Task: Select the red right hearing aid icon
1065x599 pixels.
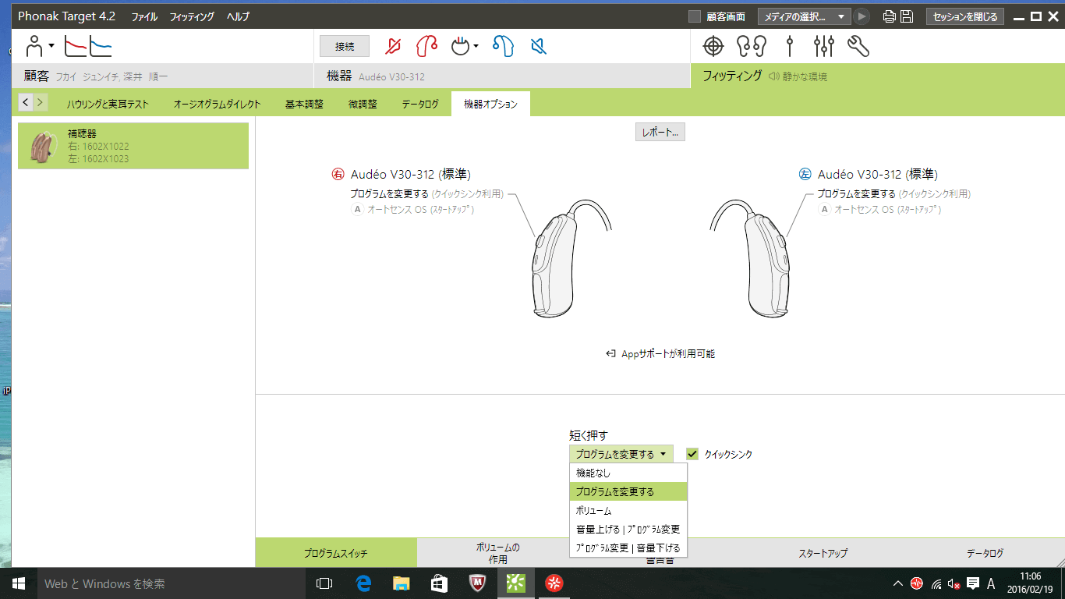Action: (x=426, y=47)
